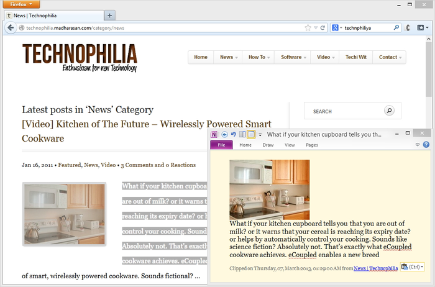Open OneNote help question mark icon
This screenshot has width=435, height=287.
pyautogui.click(x=426, y=145)
